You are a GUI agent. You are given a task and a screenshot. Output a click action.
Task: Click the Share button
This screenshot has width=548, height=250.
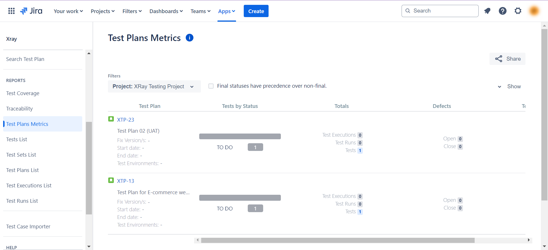[x=507, y=59]
